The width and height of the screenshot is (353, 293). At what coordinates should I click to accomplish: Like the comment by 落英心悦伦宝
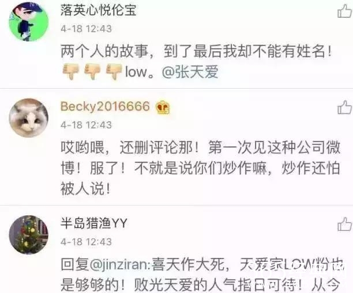345,11
